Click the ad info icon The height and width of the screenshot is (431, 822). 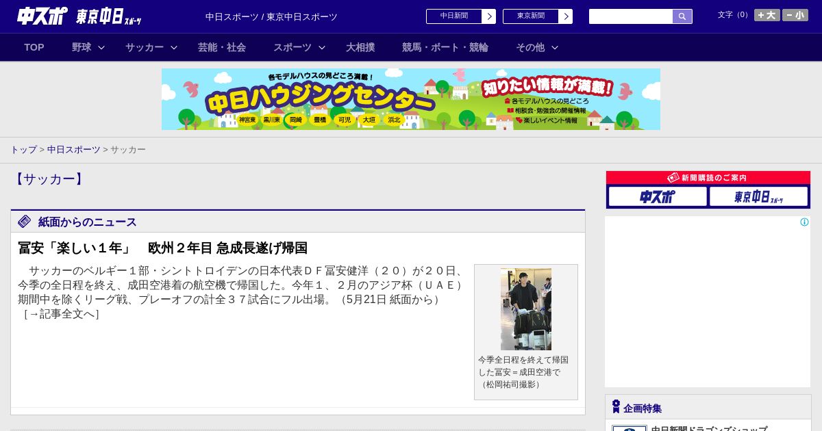804,222
